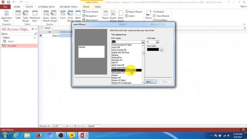Open the Application Parts gallery
This screenshot has width=247, height=139.
(x=7, y=16)
